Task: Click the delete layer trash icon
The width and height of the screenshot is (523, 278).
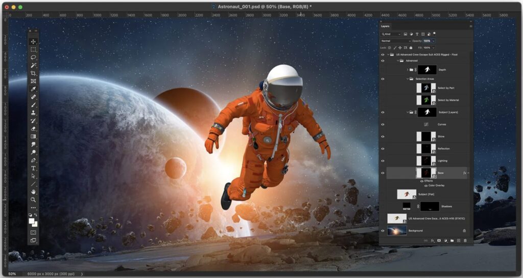Action: [465, 240]
